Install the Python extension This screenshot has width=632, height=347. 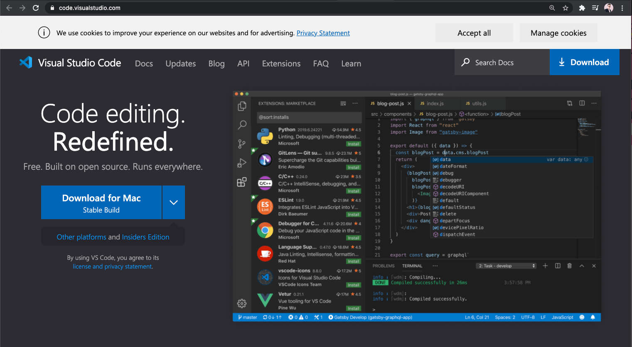(x=354, y=144)
